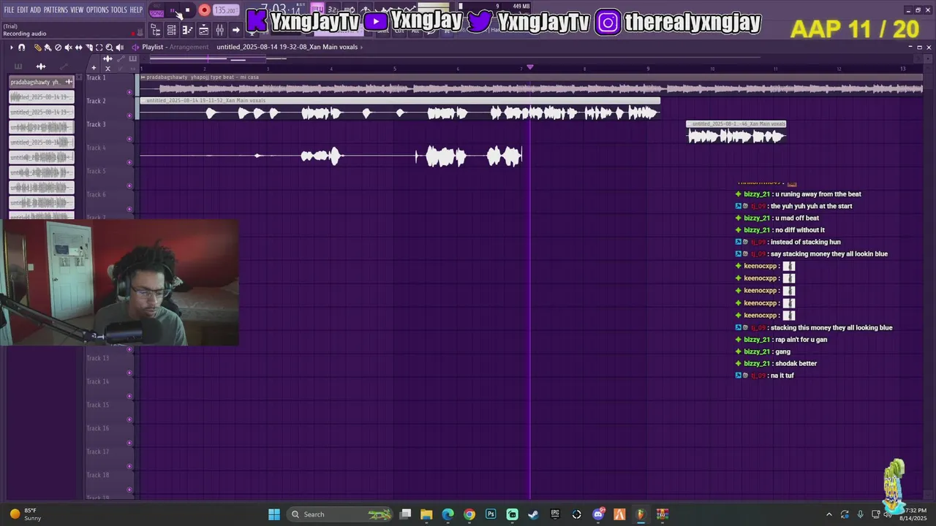The image size is (936, 526).
Task: Select the Paint brush tool in Playlist
Action: [x=48, y=47]
